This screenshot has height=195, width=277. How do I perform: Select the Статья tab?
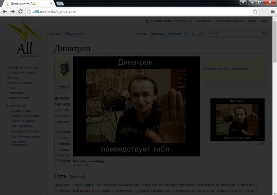[55, 34]
